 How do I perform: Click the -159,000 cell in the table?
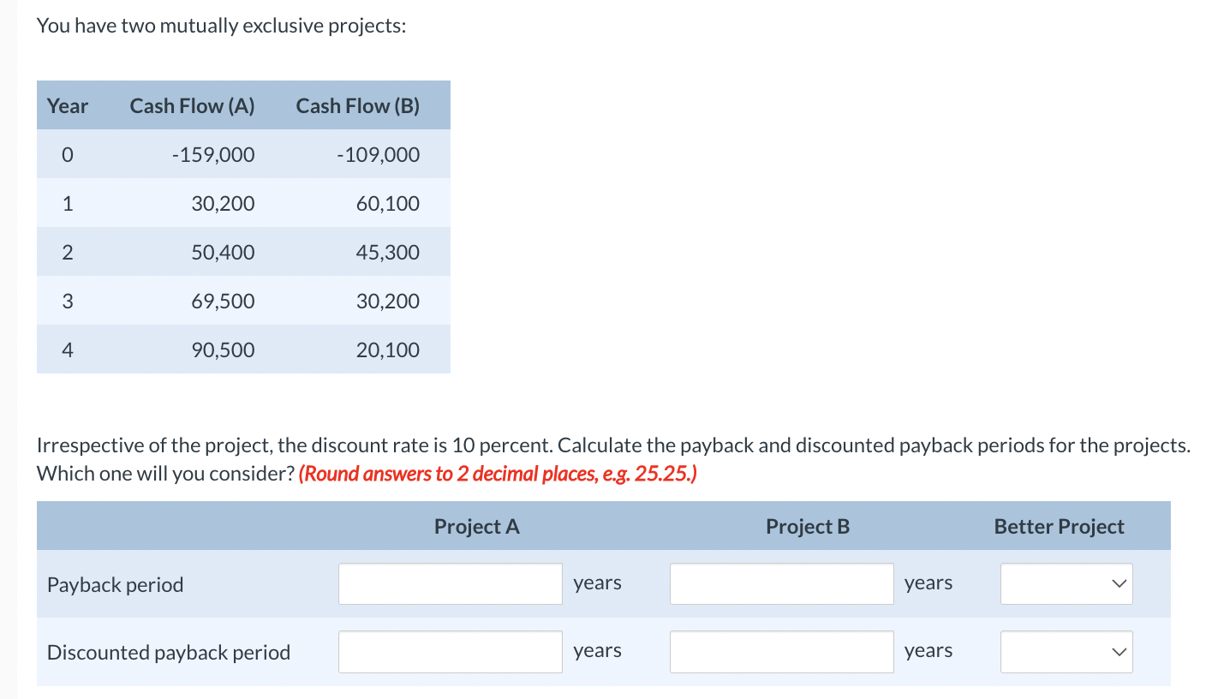point(213,154)
